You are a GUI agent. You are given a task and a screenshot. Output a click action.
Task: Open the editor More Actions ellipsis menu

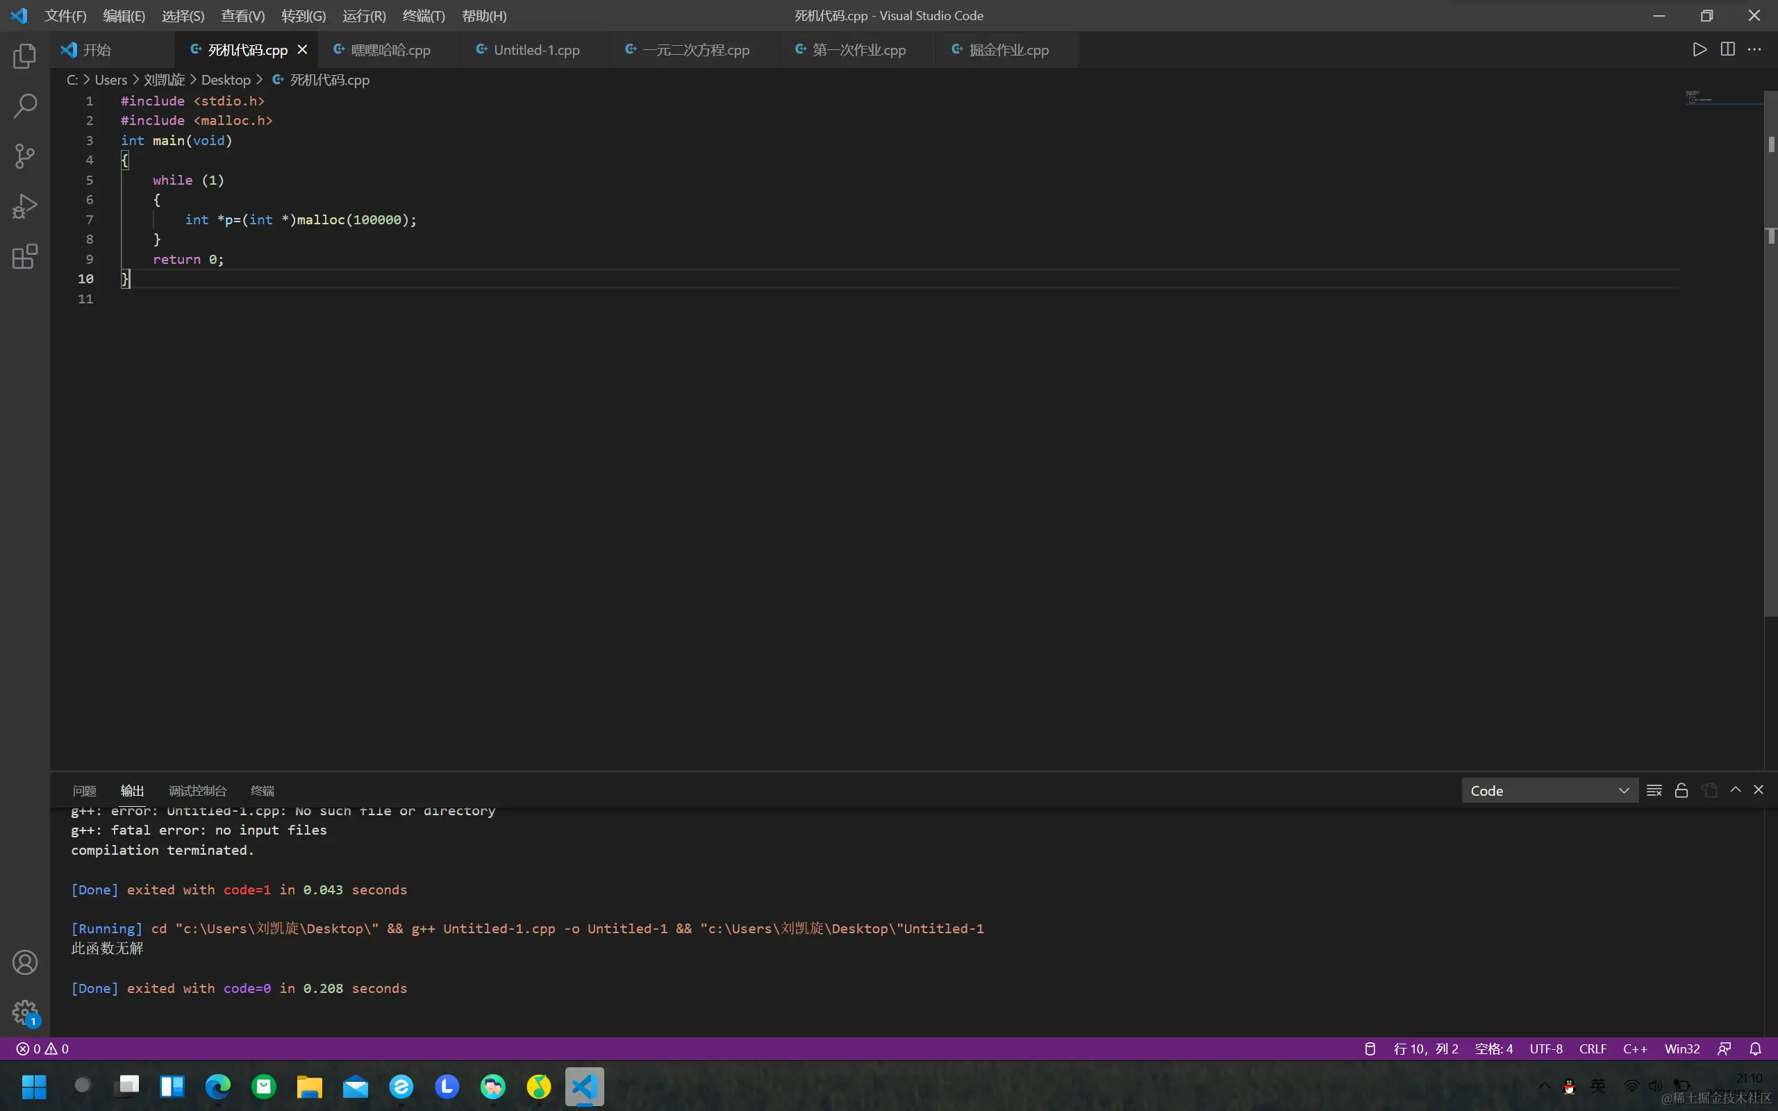[1754, 49]
